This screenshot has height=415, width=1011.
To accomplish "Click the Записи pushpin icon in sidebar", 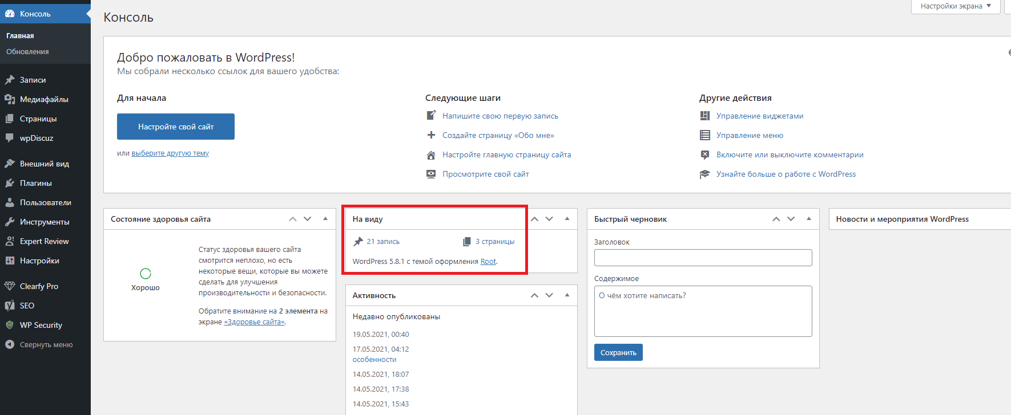I will click(x=10, y=80).
